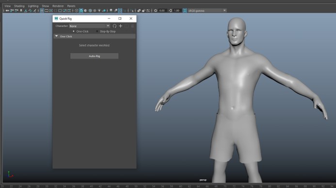Click the 'persp' camera label in viewport
Image resolution: width=336 pixels, height=188 pixels.
point(203,180)
